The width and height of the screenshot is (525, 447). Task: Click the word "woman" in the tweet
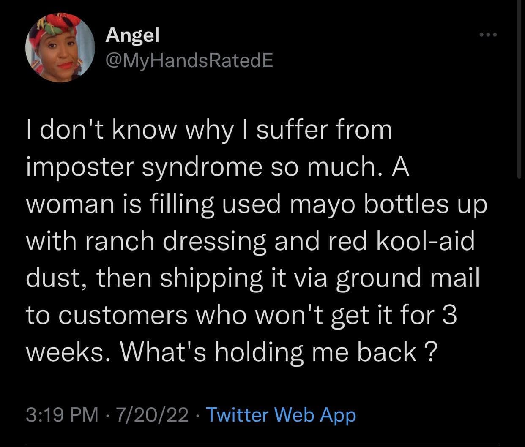pyautogui.click(x=68, y=204)
